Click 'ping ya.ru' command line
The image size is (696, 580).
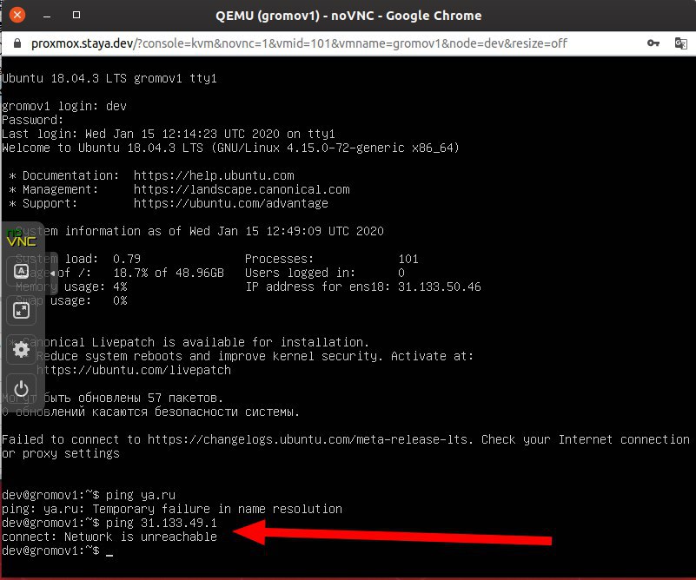(x=89, y=495)
